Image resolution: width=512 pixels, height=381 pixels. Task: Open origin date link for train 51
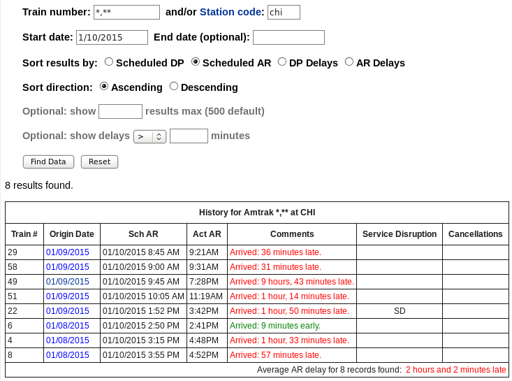pyautogui.click(x=68, y=296)
